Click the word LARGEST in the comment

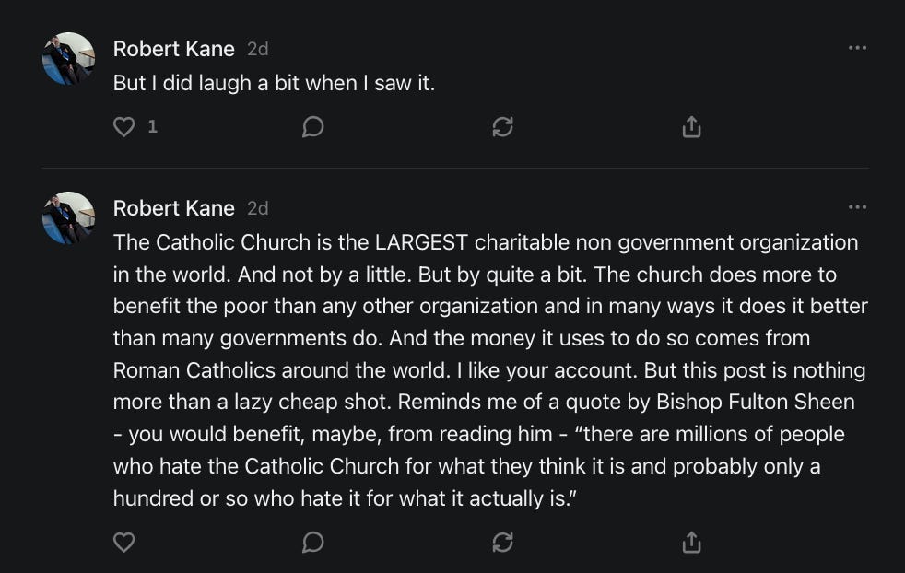(x=423, y=243)
